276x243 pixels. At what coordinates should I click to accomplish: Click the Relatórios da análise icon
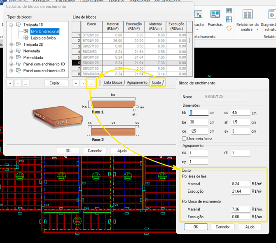[247, 14]
